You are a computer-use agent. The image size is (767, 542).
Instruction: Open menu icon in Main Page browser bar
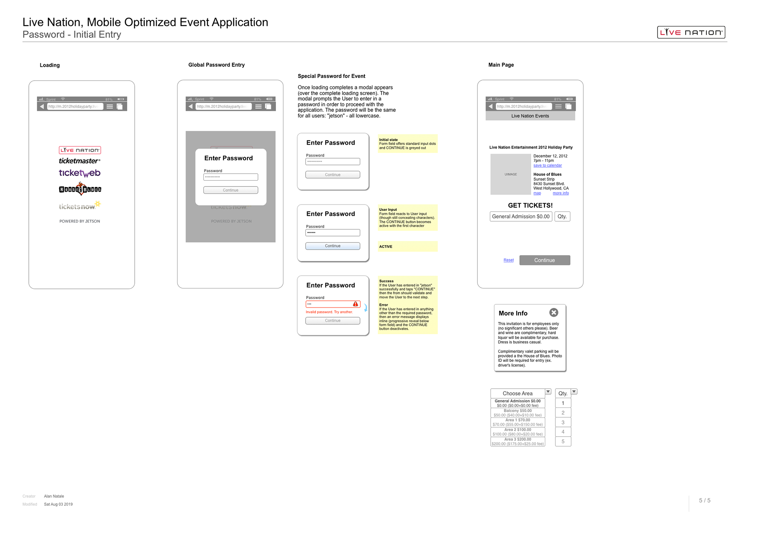(x=558, y=107)
